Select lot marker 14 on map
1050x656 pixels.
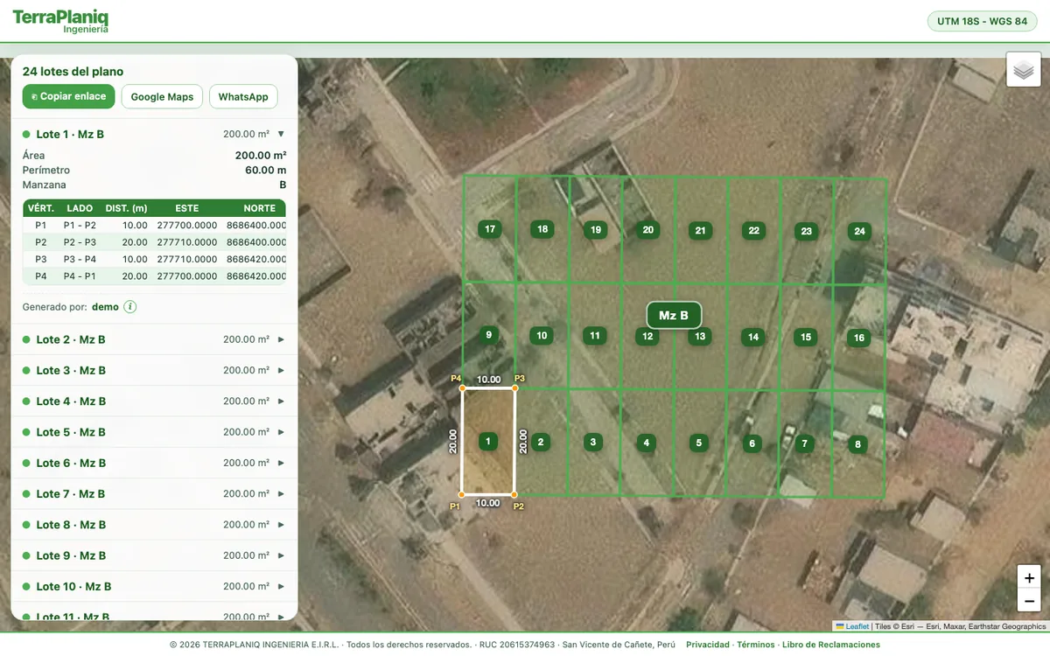point(753,337)
